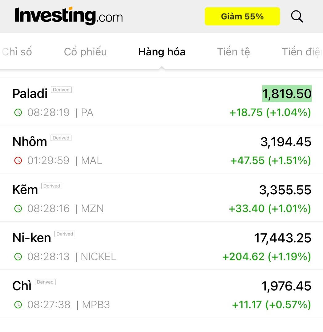The height and width of the screenshot is (332, 323).
Task: Click the Derived badge next to Ni-ken
Action: coord(65,234)
